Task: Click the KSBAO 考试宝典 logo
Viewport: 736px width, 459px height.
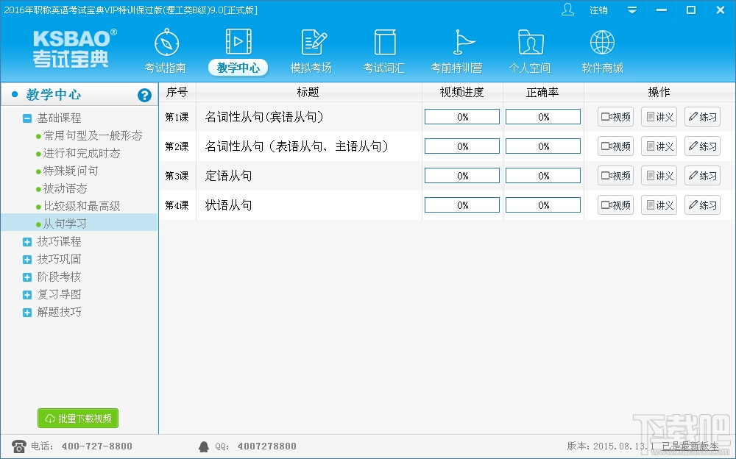Action: [x=74, y=48]
